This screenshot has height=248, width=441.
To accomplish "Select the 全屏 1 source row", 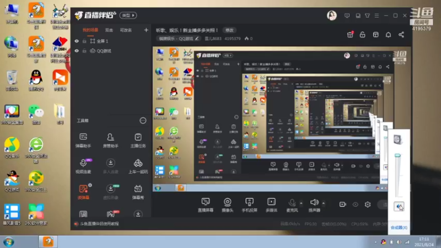I will pyautogui.click(x=111, y=41).
